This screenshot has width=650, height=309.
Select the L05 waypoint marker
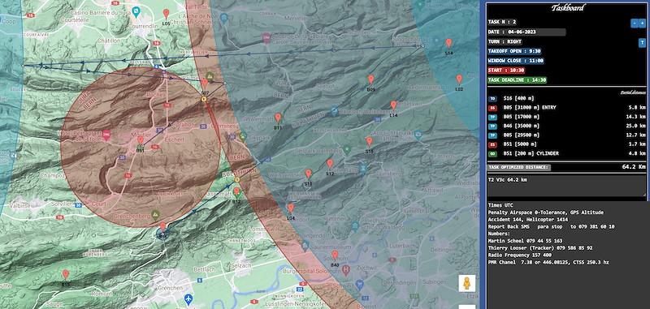pos(167,14)
